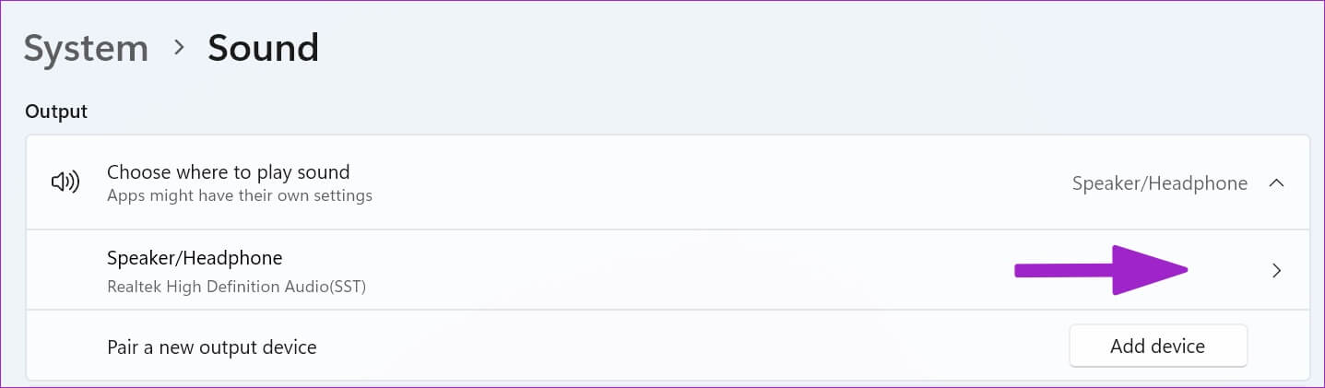This screenshot has height=388, width=1325.
Task: Select the Speaker/Headphone output device row
Action: click(668, 270)
